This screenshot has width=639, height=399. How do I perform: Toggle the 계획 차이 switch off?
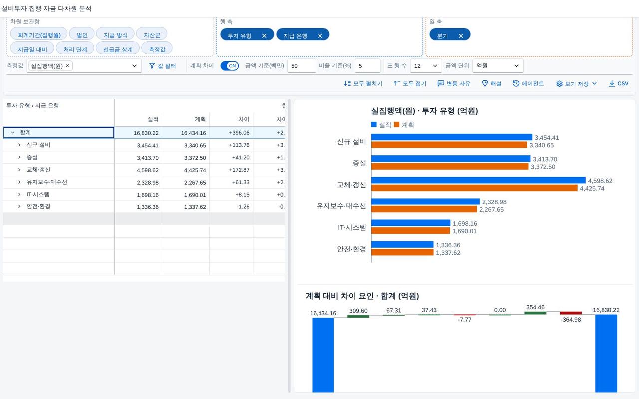click(230, 66)
